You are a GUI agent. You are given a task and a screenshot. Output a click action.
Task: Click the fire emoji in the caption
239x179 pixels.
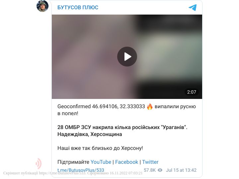click(x=150, y=107)
